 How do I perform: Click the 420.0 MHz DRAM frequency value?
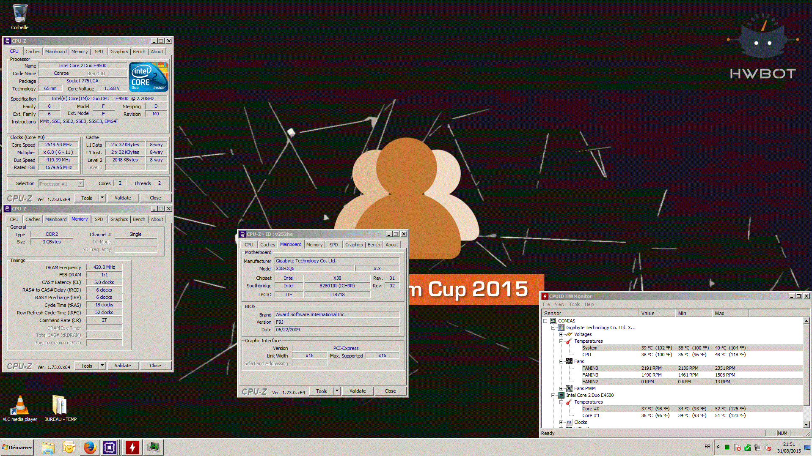[x=104, y=267]
